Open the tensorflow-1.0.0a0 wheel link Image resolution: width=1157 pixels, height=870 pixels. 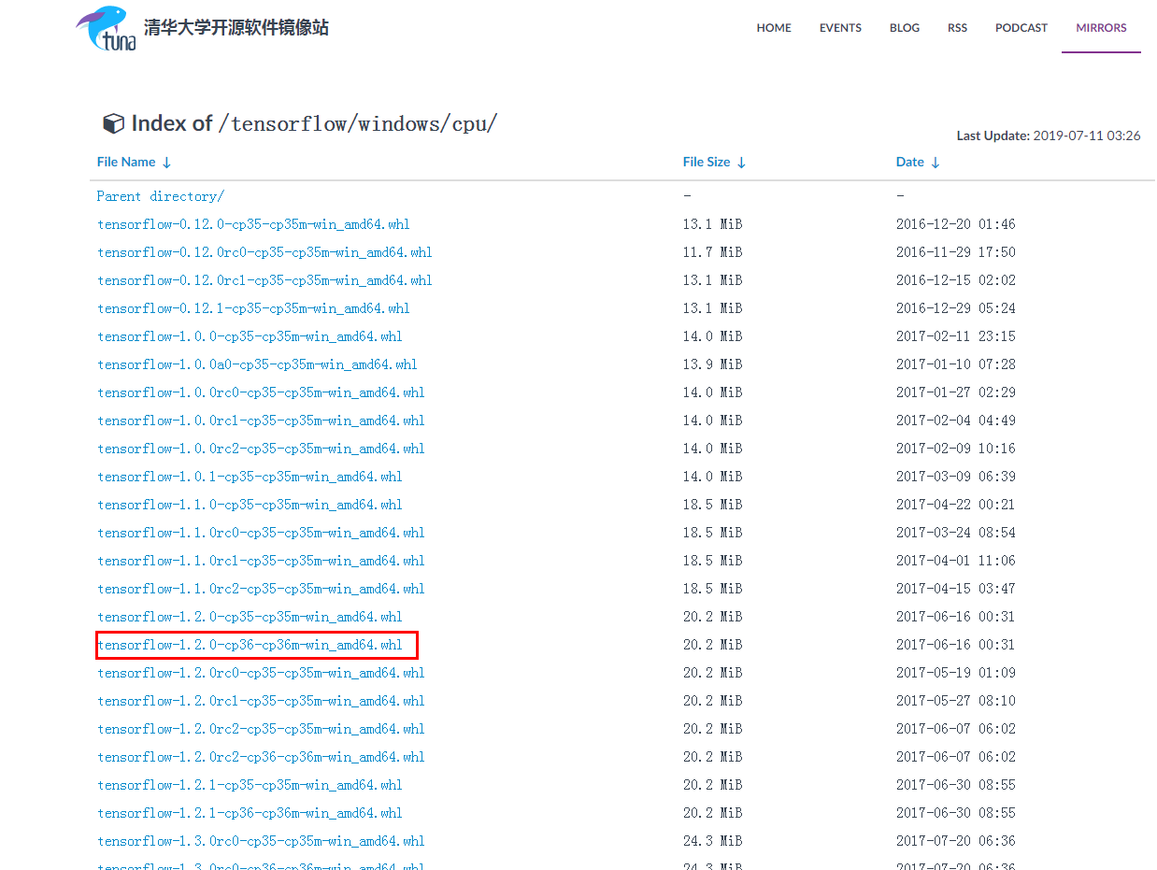(257, 364)
